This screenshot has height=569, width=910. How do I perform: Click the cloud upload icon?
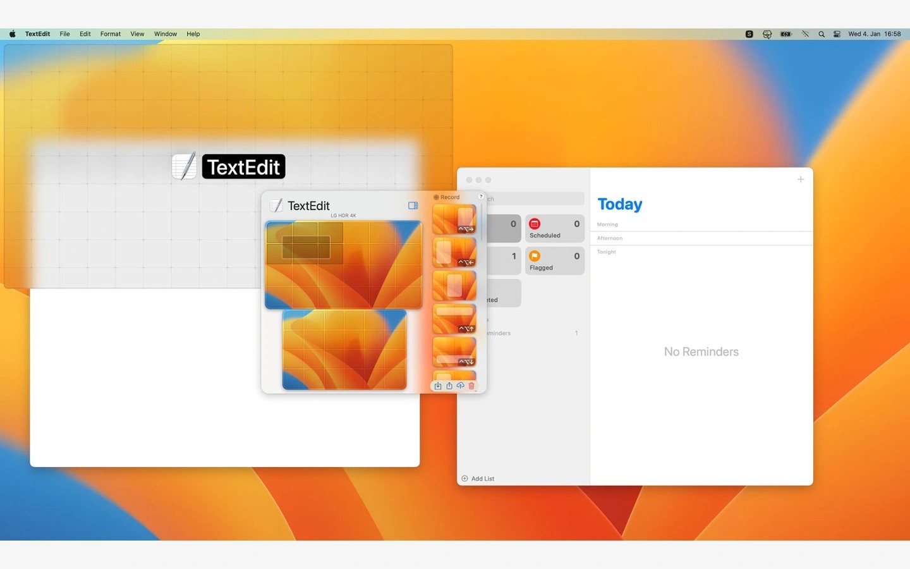(x=460, y=386)
